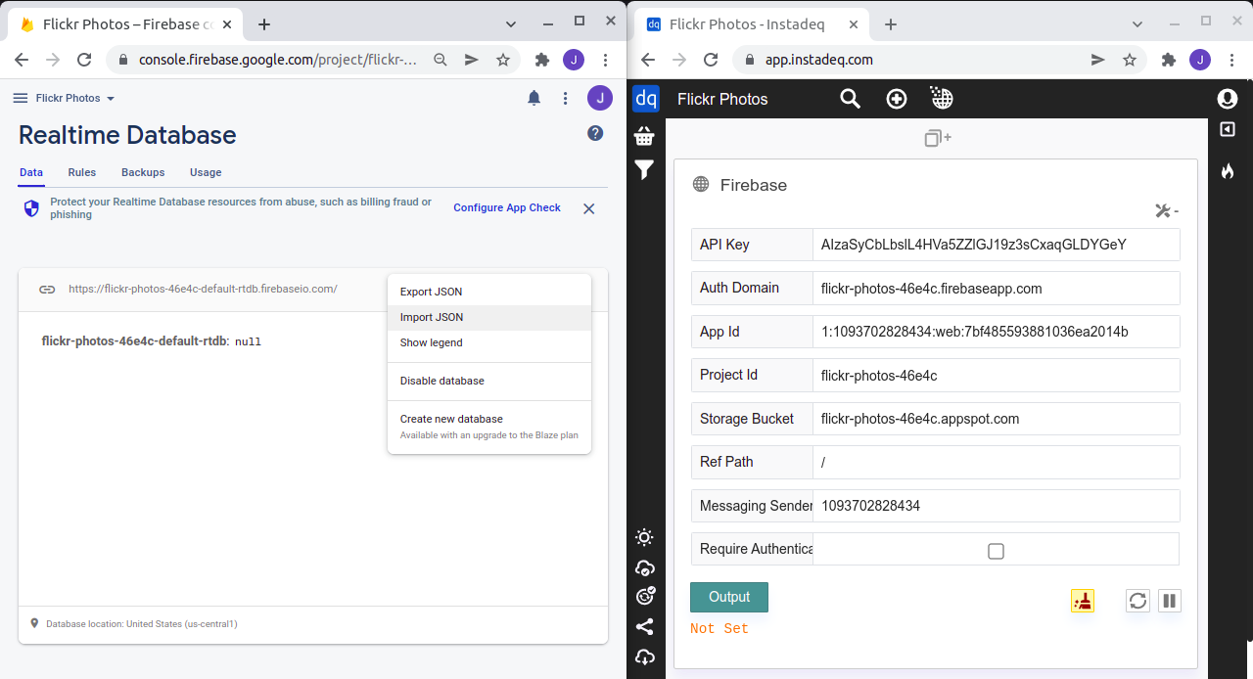Click the shield icon in App Check banner
The width and height of the screenshot is (1253, 679).
pos(31,208)
